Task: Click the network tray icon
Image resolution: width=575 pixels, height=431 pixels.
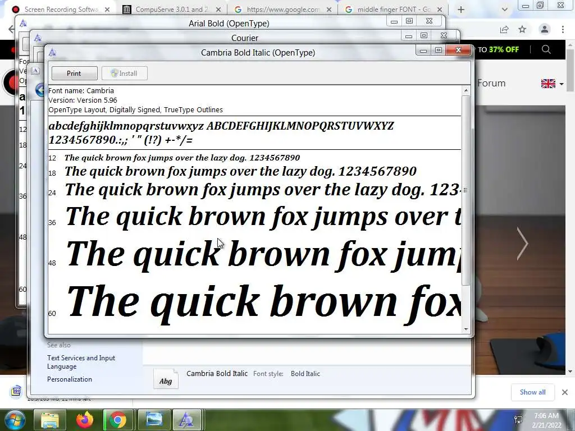Action: 518,420
